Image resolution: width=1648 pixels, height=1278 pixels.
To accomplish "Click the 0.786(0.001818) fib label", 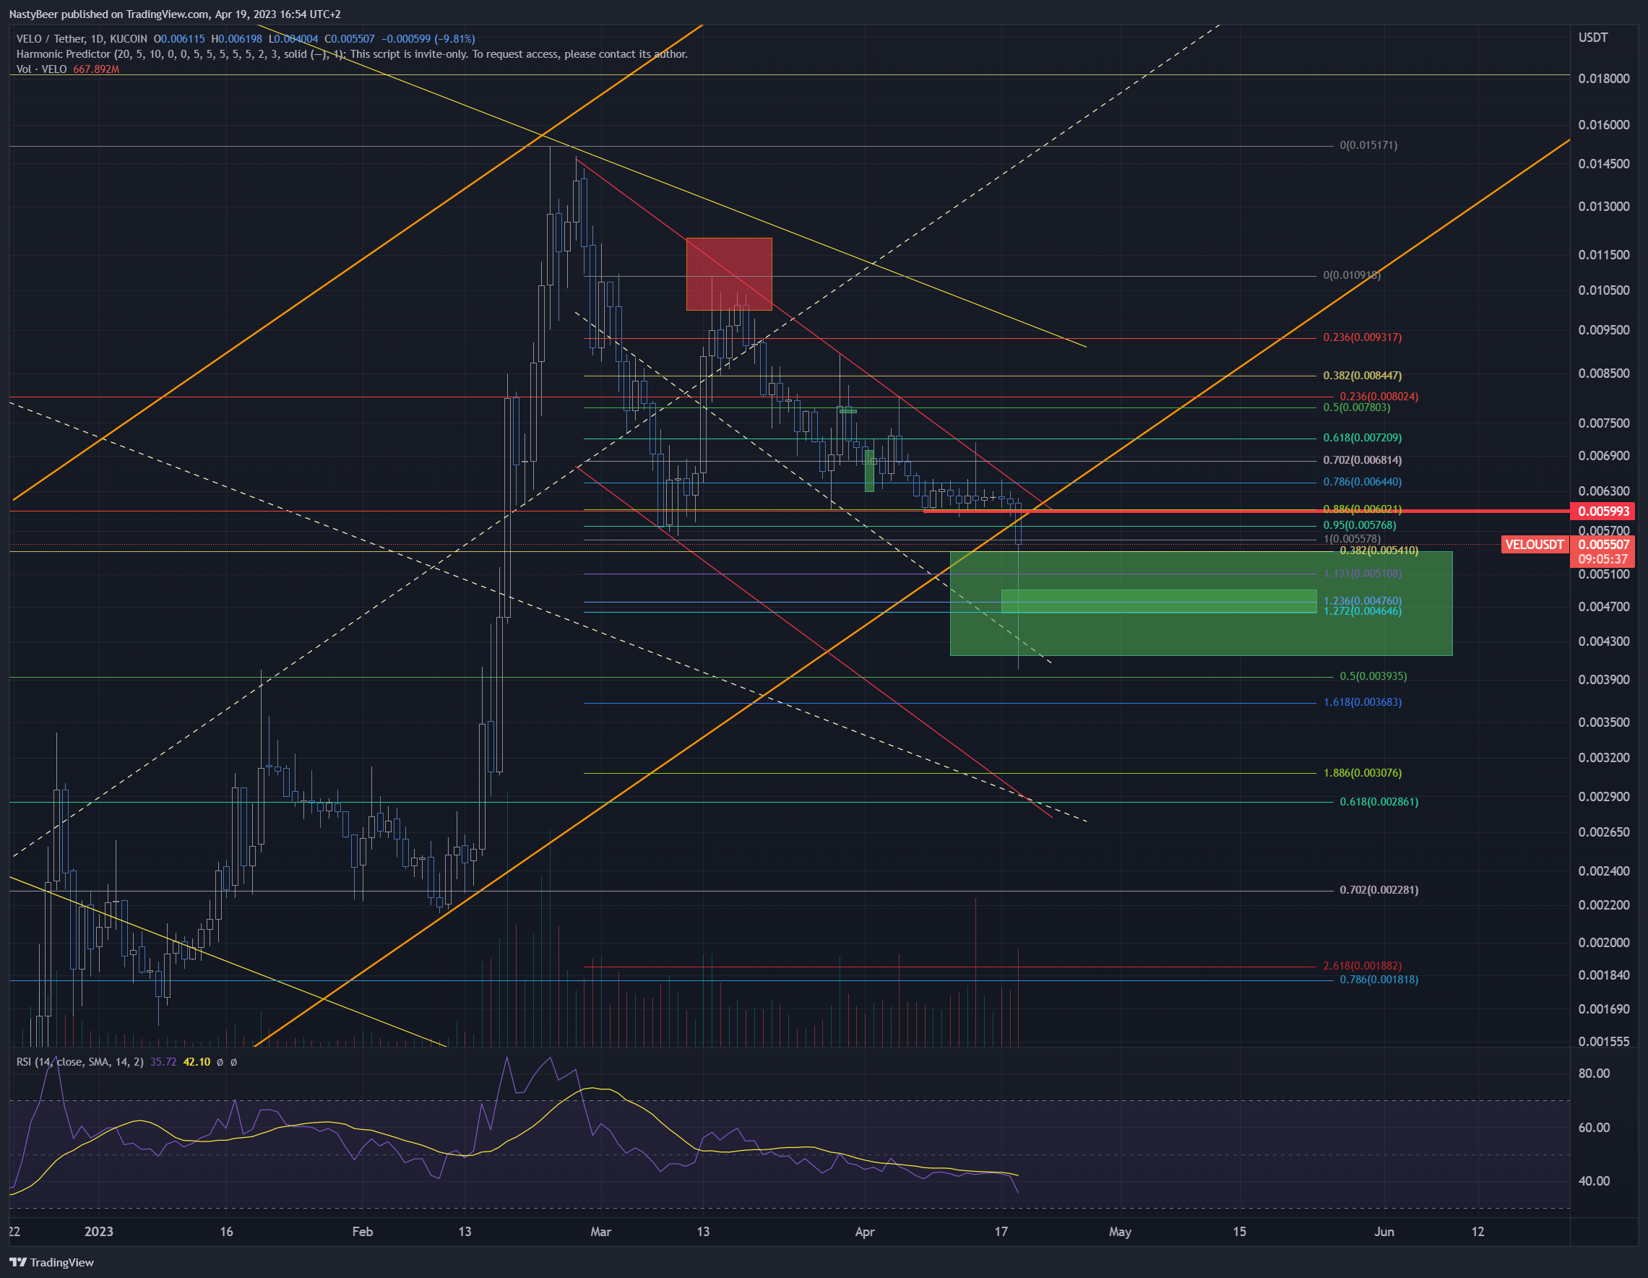I will 1379,980.
